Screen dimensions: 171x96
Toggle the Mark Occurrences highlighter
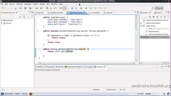pyautogui.click(x=65, y=8)
